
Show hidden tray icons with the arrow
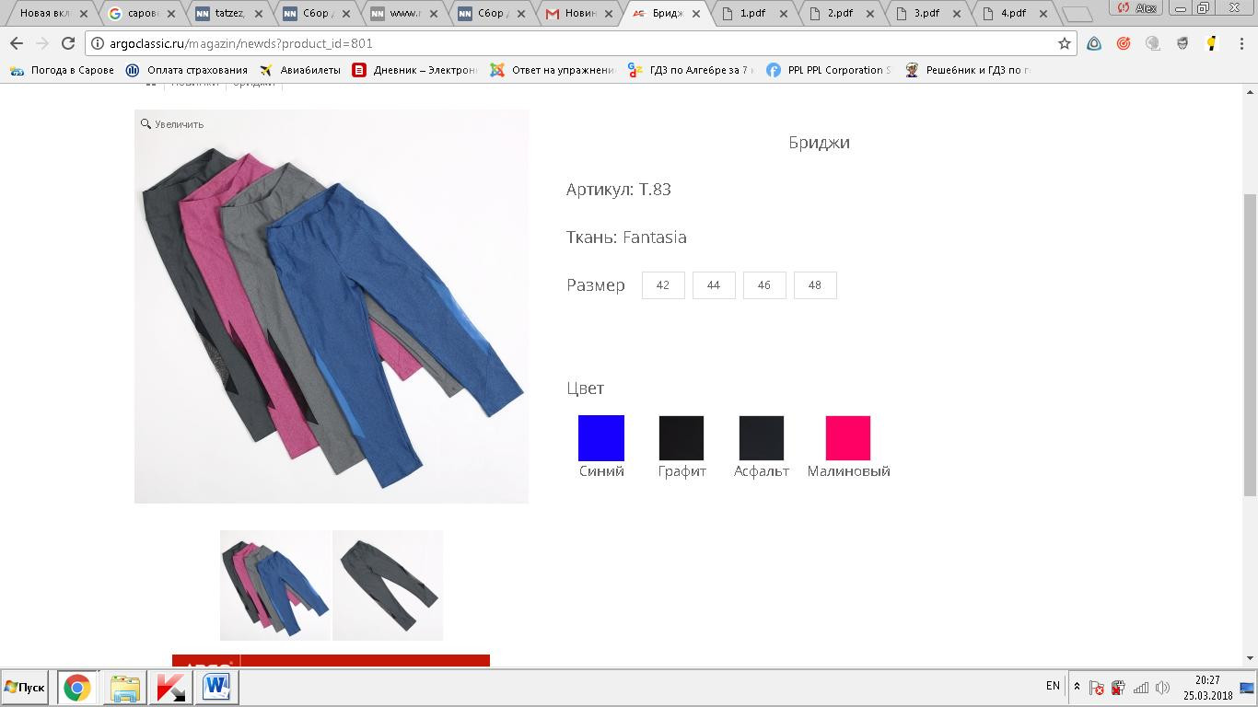1077,687
